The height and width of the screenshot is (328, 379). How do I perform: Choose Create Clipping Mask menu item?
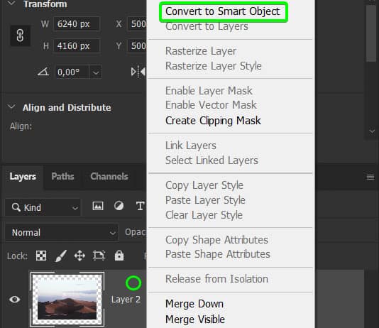coord(213,121)
